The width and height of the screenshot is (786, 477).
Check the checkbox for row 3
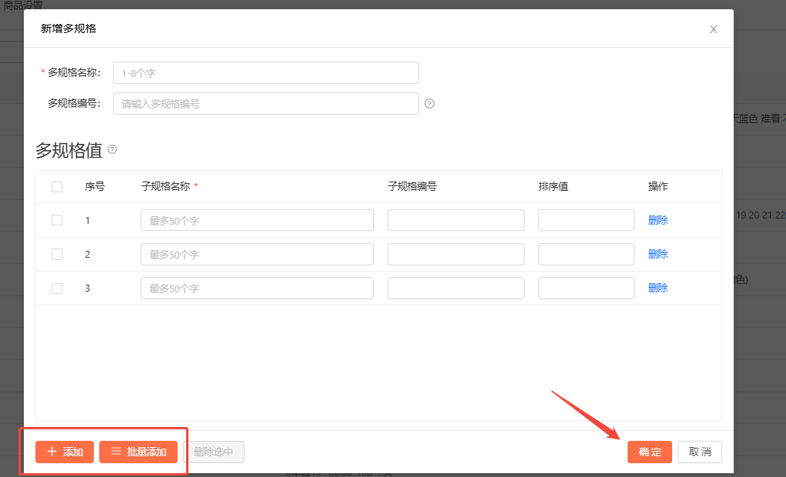click(57, 289)
